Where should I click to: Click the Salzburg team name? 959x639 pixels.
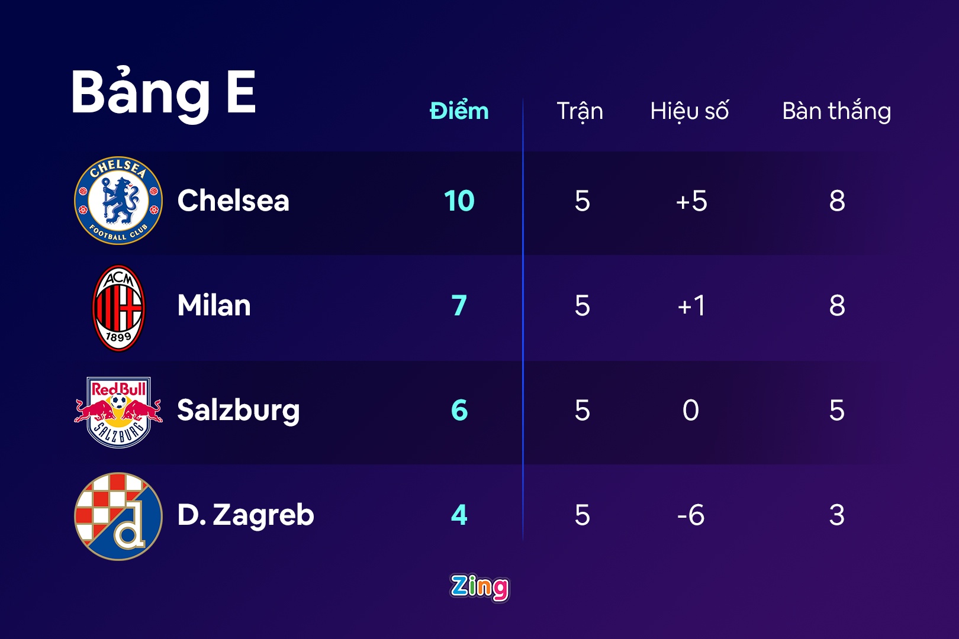point(239,411)
